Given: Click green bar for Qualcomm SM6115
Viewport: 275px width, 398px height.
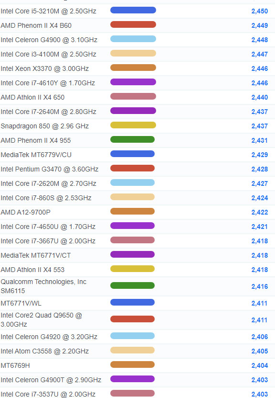Looking at the screenshot, I should (132, 285).
